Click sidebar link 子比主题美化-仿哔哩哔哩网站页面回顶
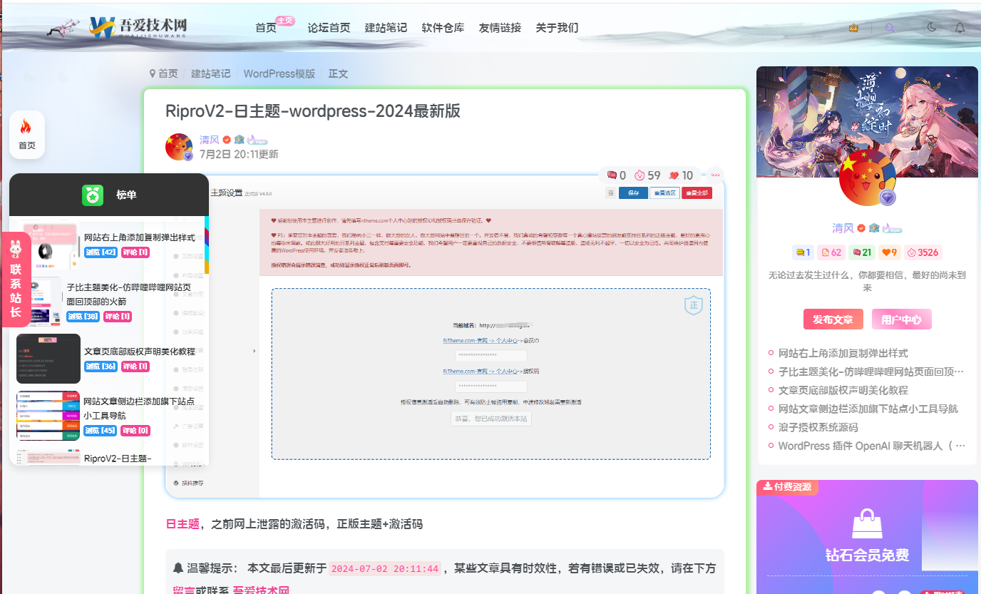 tap(871, 372)
